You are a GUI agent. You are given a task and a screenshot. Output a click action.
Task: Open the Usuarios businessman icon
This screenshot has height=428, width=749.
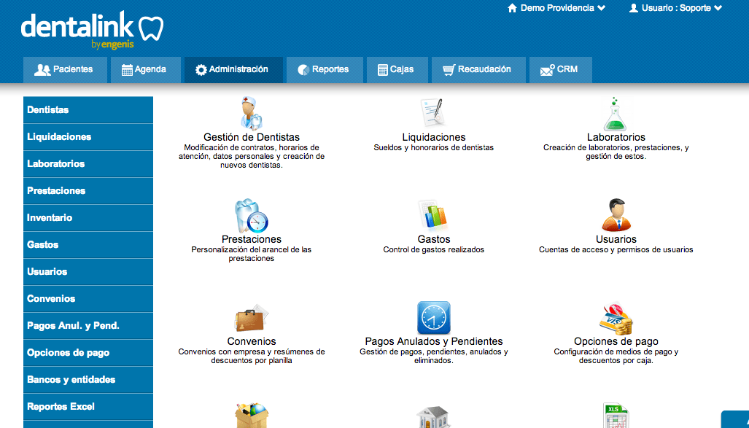click(616, 216)
